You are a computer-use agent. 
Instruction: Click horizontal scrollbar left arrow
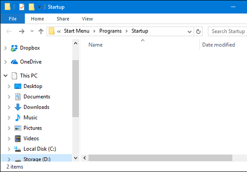pyautogui.click(x=85, y=158)
